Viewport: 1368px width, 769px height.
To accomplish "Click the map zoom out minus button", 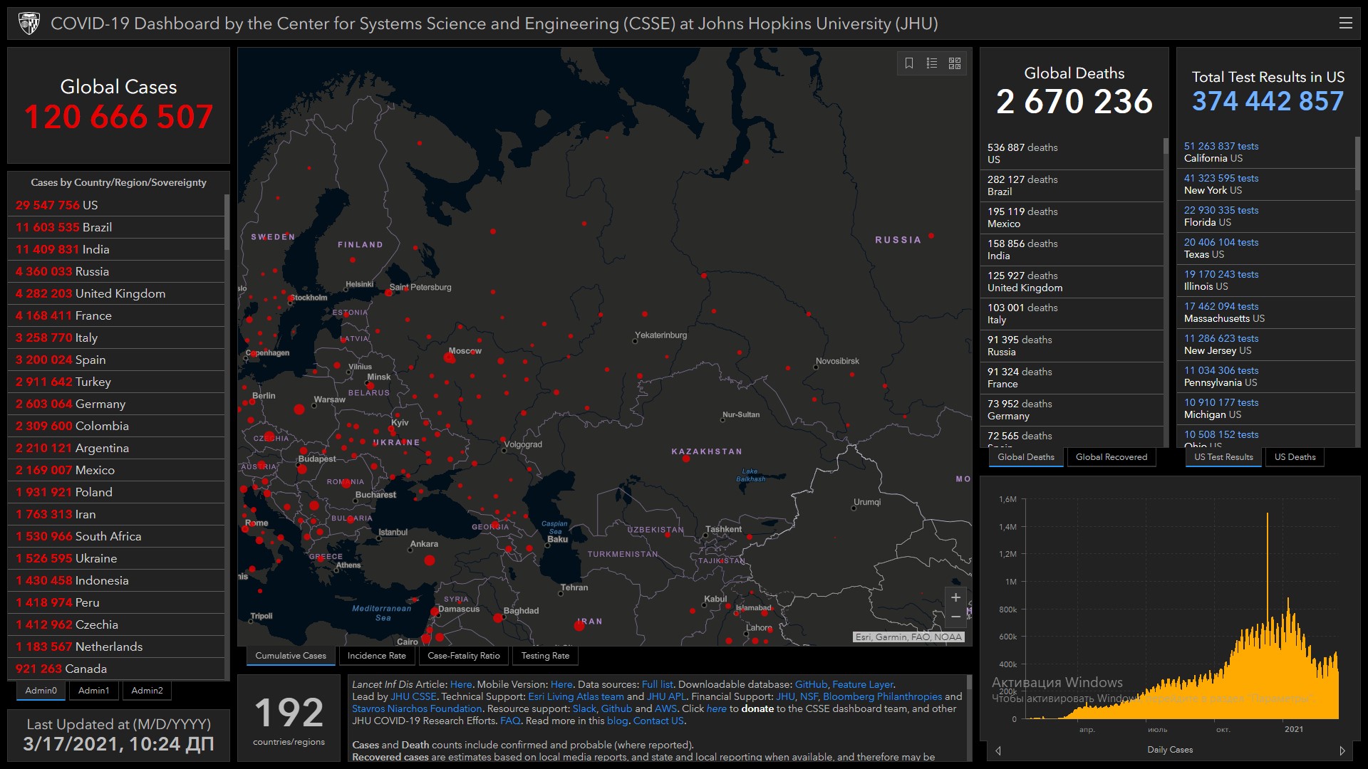I will [x=955, y=617].
